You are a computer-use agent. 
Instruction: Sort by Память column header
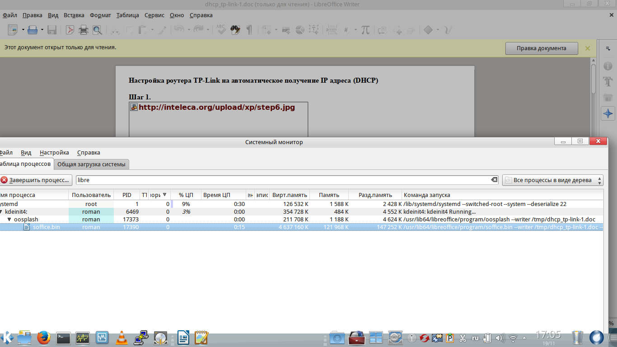coord(329,195)
